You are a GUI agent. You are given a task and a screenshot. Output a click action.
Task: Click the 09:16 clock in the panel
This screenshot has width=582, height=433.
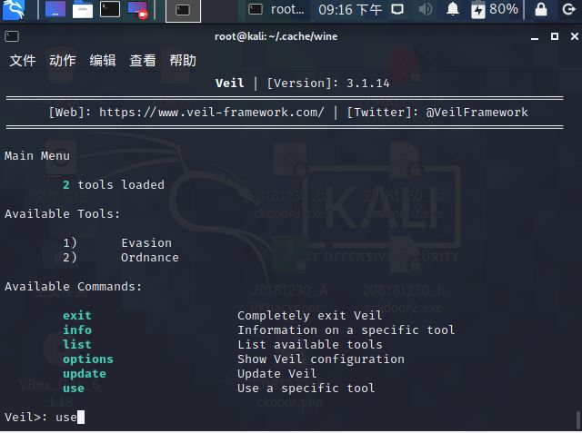click(x=350, y=10)
